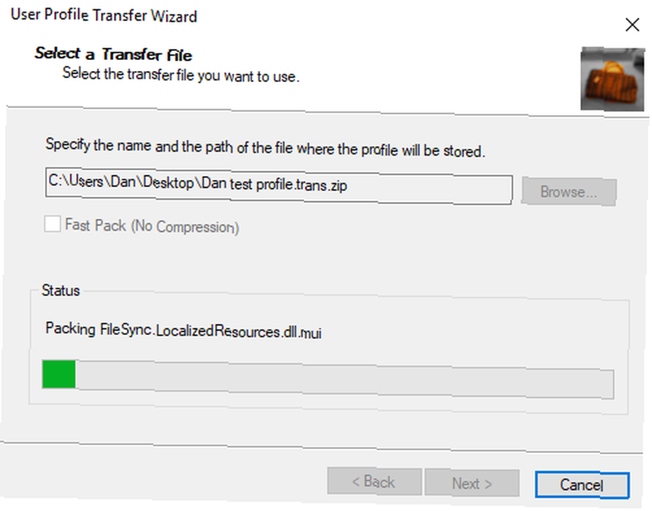Click the Select a Transfer File heading
The height and width of the screenshot is (511, 652).
coord(113,54)
